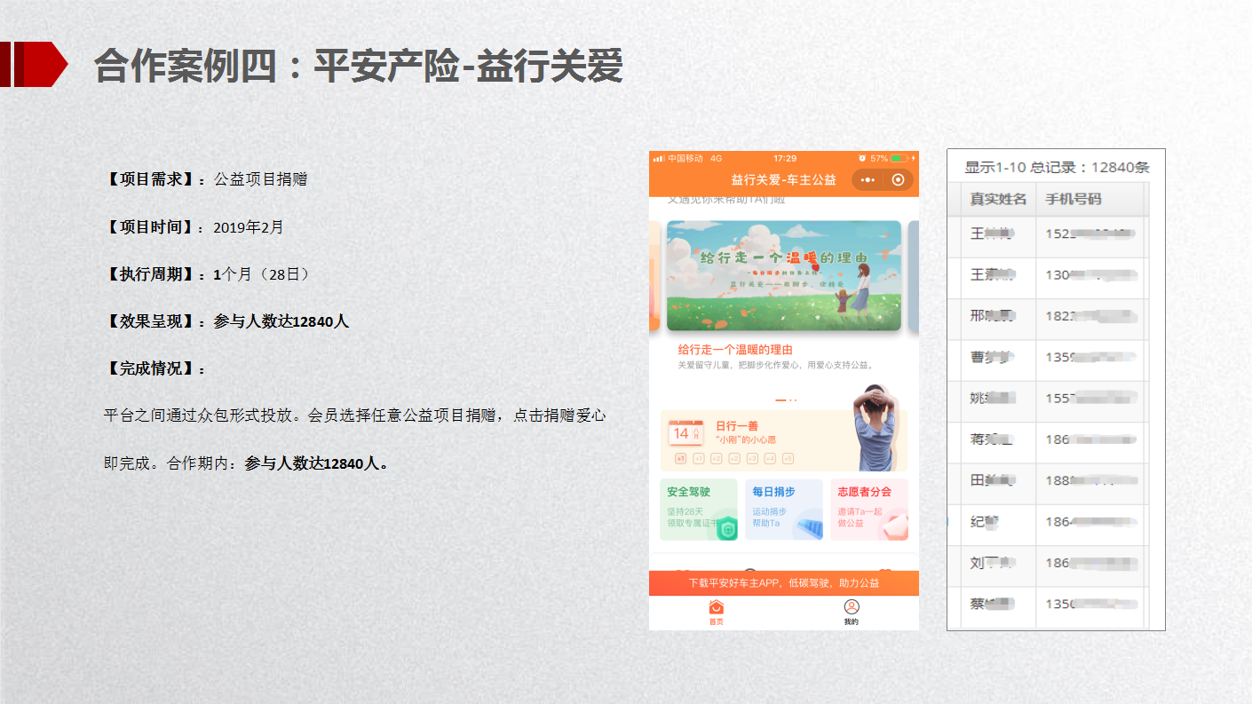
Task: Select the table row starting with 纪
Action: (1048, 523)
